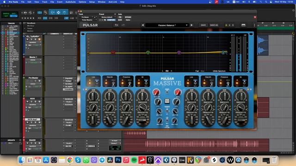Open the Window menu
The height and width of the screenshot is (166, 296).
(x=102, y=2)
